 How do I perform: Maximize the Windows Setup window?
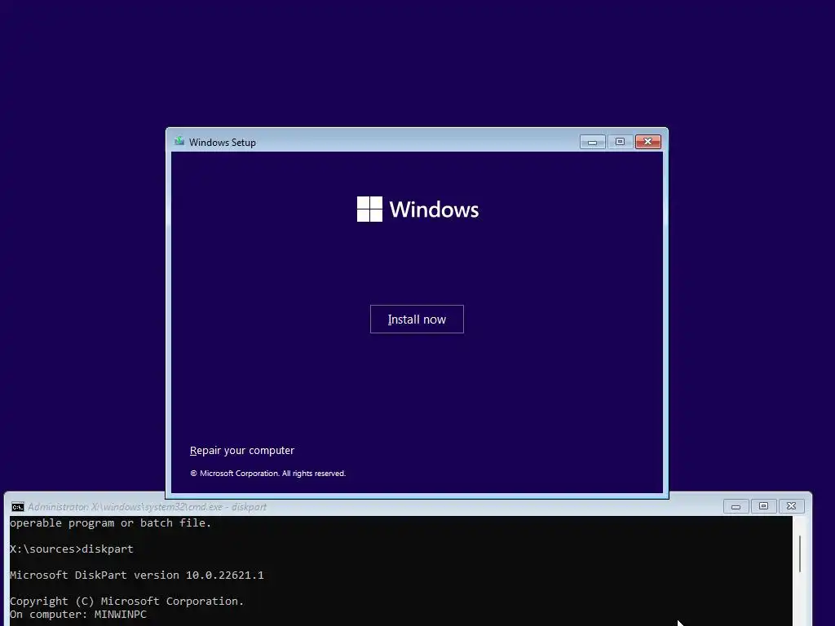(620, 142)
